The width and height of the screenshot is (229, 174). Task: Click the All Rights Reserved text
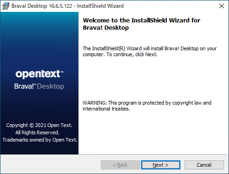click(x=38, y=132)
